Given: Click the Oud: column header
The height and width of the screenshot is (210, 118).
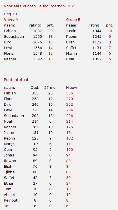Looking at the screenshot, I should (35, 88).
